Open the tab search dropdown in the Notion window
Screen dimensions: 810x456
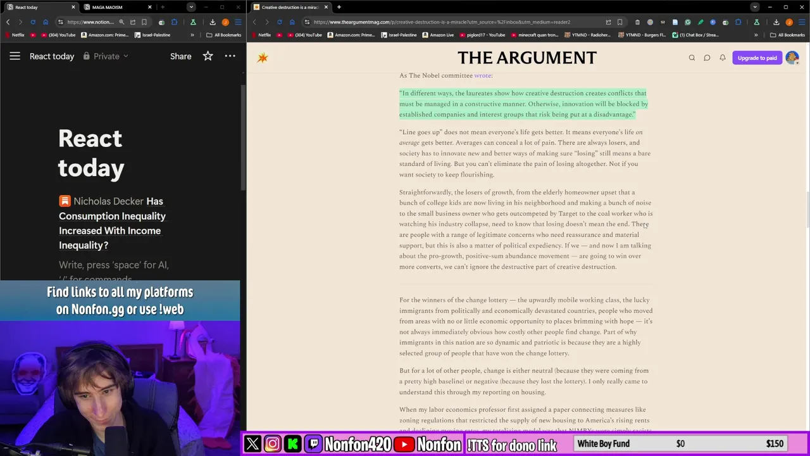pos(191,7)
